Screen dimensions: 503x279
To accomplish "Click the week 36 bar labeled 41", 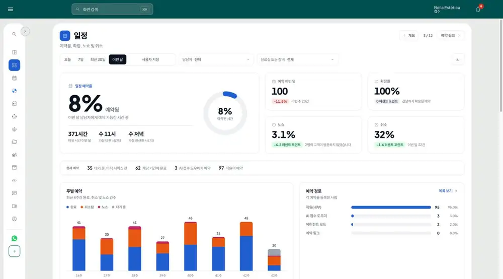I will [x=79, y=248].
